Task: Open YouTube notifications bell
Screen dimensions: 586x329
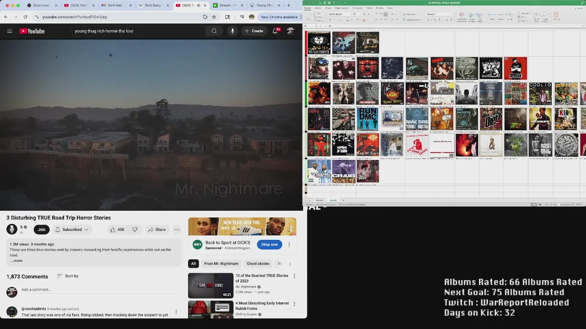Action: tap(276, 31)
